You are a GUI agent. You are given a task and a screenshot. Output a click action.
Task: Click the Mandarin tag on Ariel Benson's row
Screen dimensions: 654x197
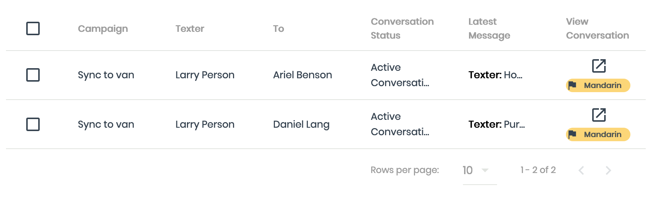(x=602, y=85)
